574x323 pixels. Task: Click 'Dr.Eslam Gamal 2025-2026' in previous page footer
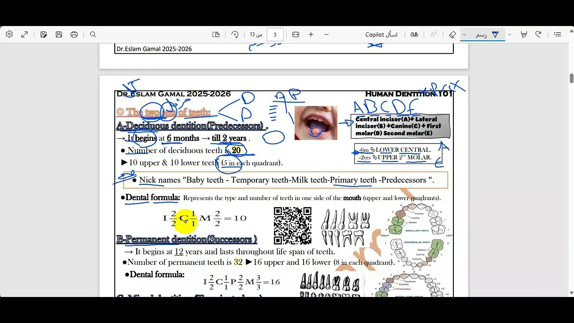click(x=154, y=49)
